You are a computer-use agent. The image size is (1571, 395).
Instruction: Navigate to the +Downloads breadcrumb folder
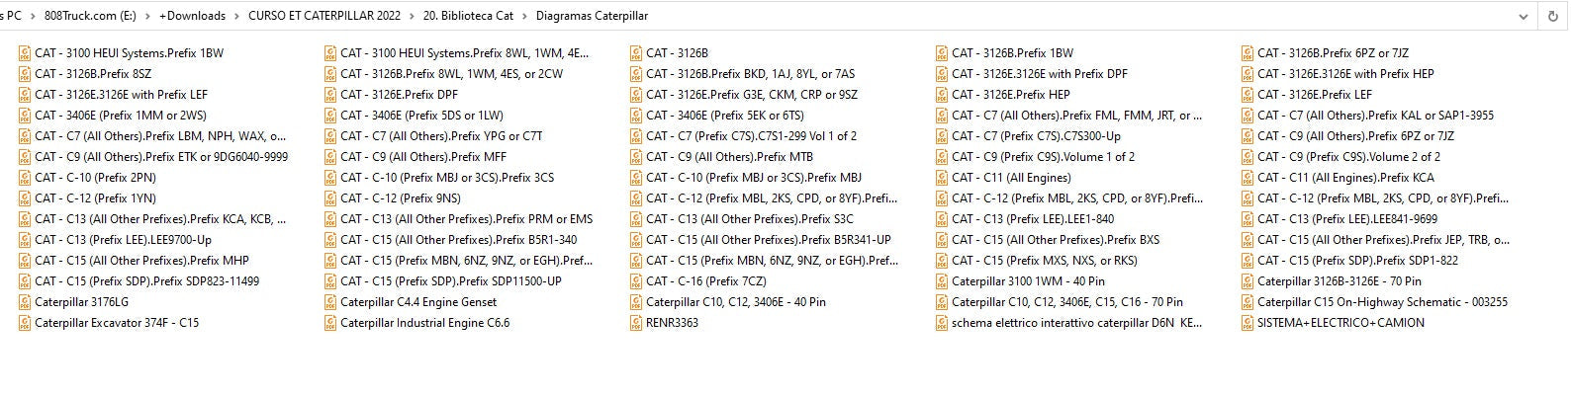(x=192, y=16)
